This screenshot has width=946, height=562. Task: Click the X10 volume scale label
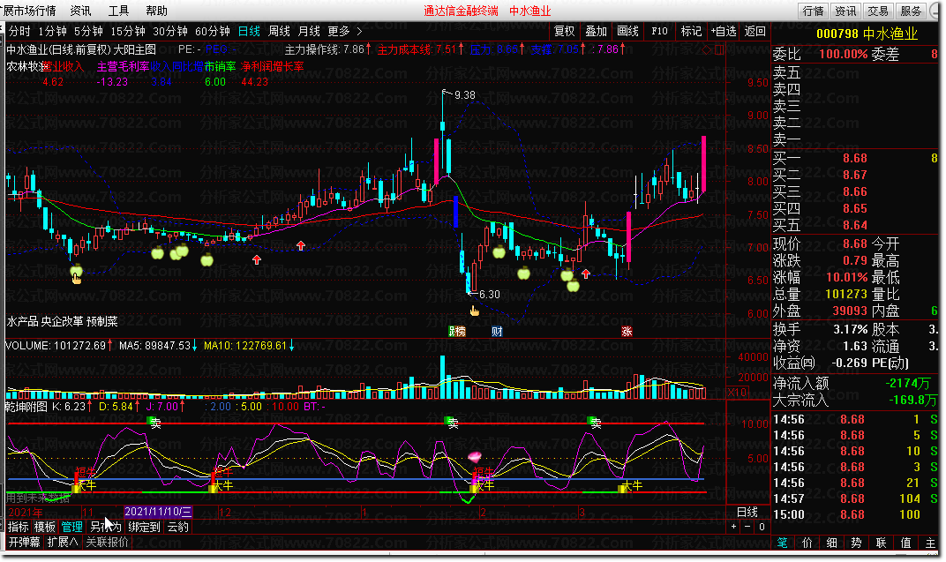737,392
